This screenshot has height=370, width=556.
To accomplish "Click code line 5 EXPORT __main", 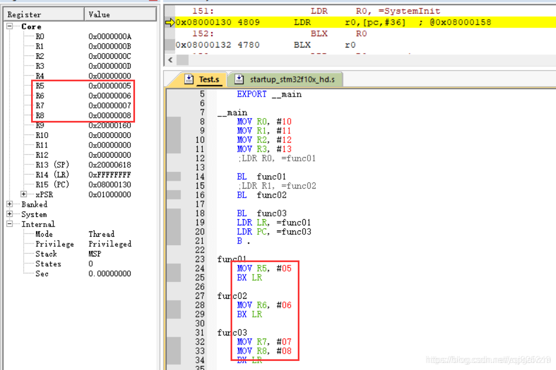I will [x=269, y=94].
